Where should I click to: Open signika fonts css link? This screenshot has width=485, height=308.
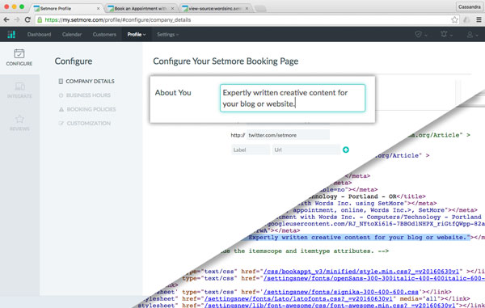[341, 292]
